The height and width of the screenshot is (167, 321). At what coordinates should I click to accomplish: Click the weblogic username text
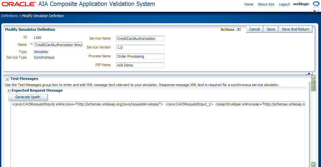click(301, 4)
